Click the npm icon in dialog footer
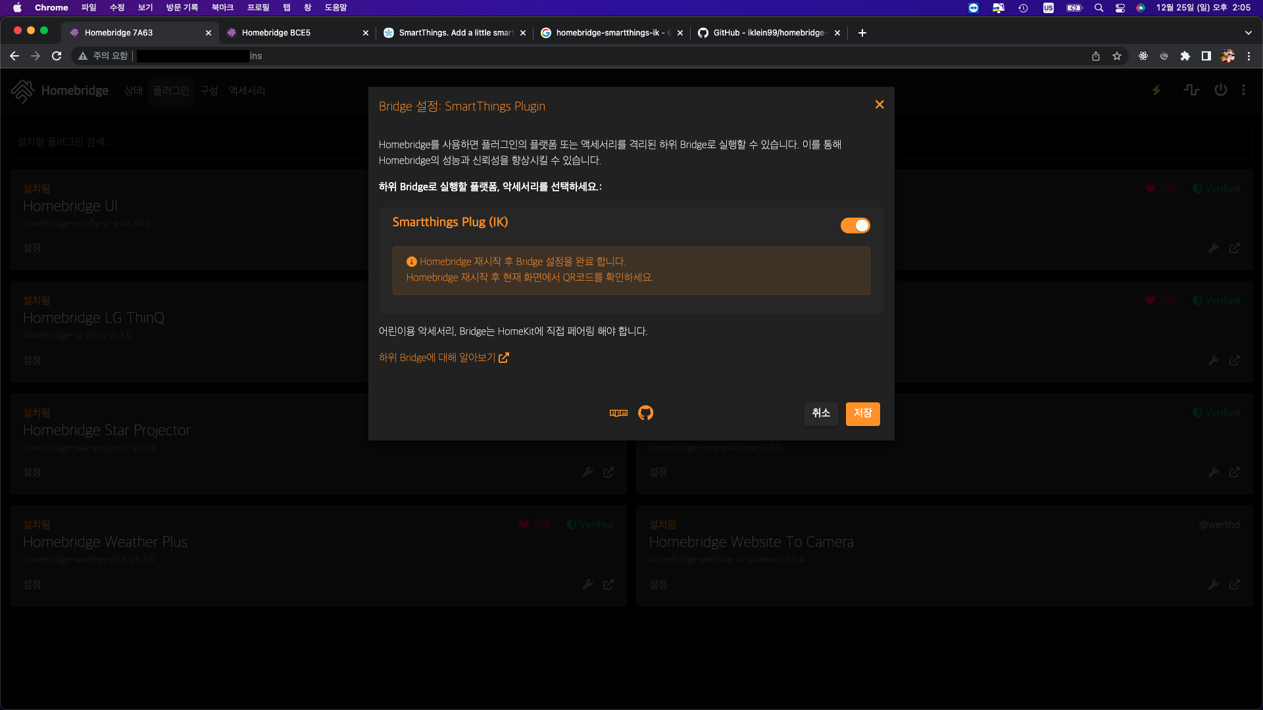1263x710 pixels. (x=618, y=413)
